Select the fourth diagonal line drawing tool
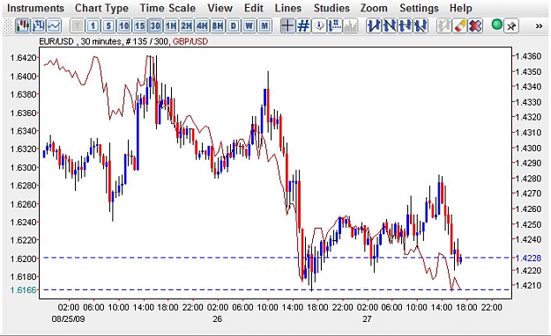551x336 pixels. [x=421, y=26]
